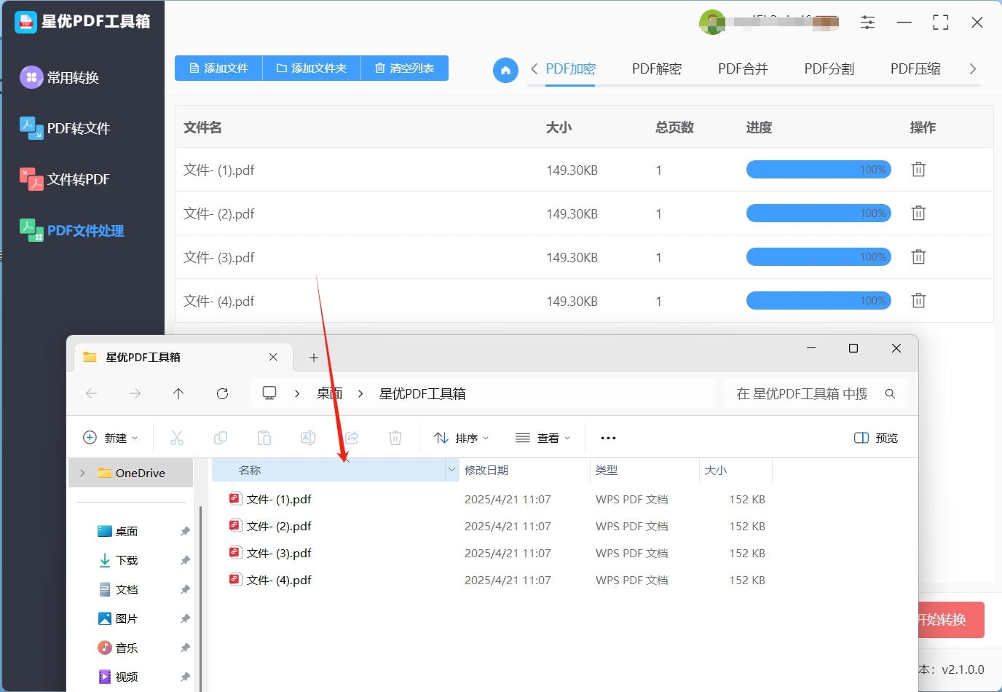This screenshot has height=692, width=1002.
Task: Expand breadcrumb chevron before 桌面
Action: pos(297,393)
